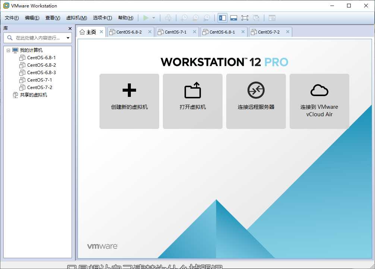Select CentOS-6.8-1 in the library tree
Viewport: 375px width, 269px height.
pos(41,58)
